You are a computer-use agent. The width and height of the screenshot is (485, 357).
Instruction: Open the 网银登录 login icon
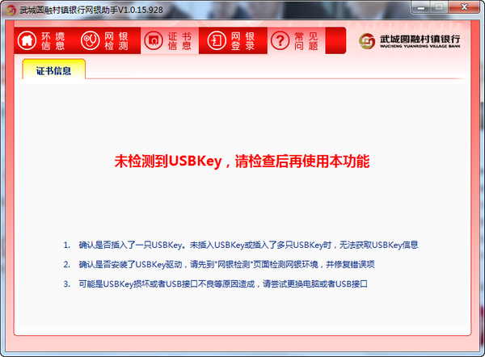[217, 41]
